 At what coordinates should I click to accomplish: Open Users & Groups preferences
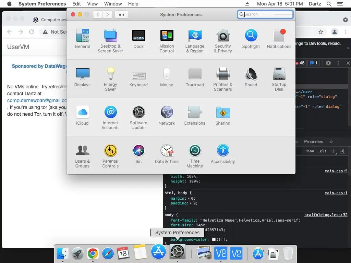82,156
